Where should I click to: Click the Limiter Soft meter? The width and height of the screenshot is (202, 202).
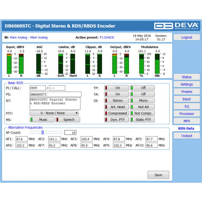tap(61, 64)
